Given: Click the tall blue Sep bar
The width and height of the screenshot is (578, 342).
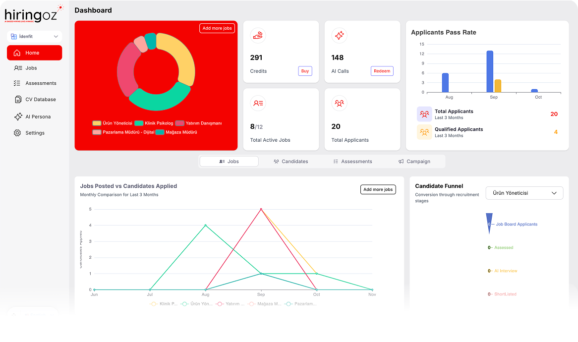Looking at the screenshot, I should click(490, 71).
